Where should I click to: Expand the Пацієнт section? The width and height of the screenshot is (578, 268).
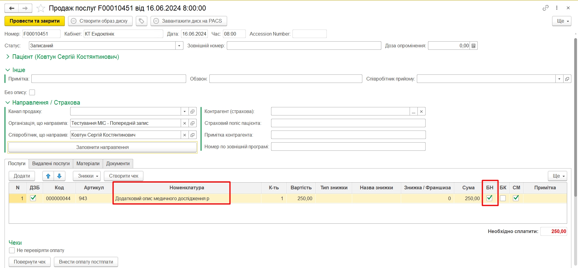coord(8,57)
